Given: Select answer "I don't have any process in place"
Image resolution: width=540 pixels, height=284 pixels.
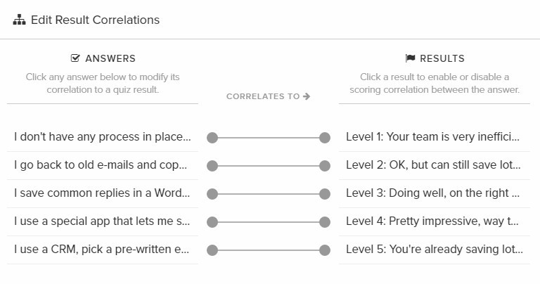Looking at the screenshot, I should [x=103, y=137].
